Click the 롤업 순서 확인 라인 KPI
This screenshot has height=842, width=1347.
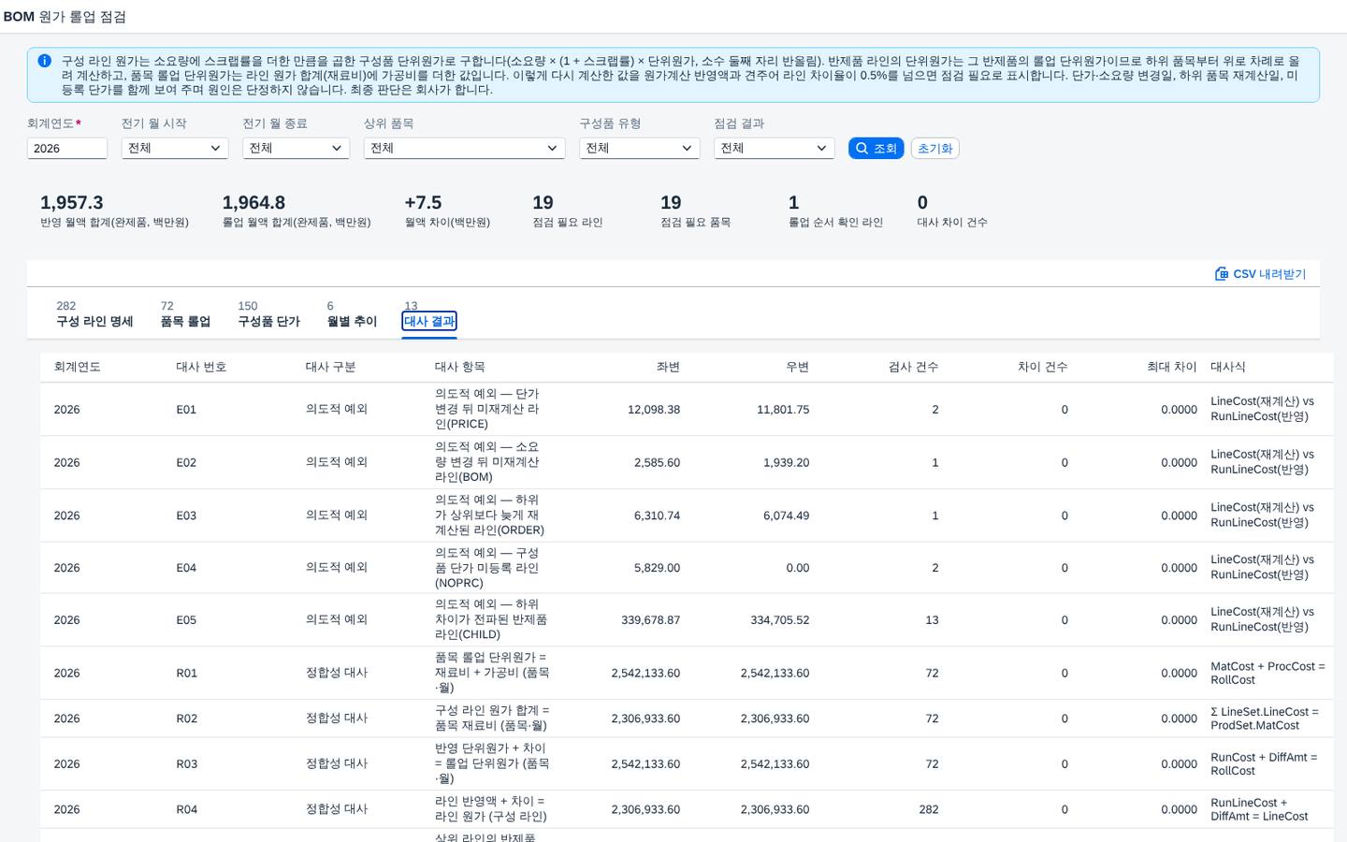click(x=835, y=211)
